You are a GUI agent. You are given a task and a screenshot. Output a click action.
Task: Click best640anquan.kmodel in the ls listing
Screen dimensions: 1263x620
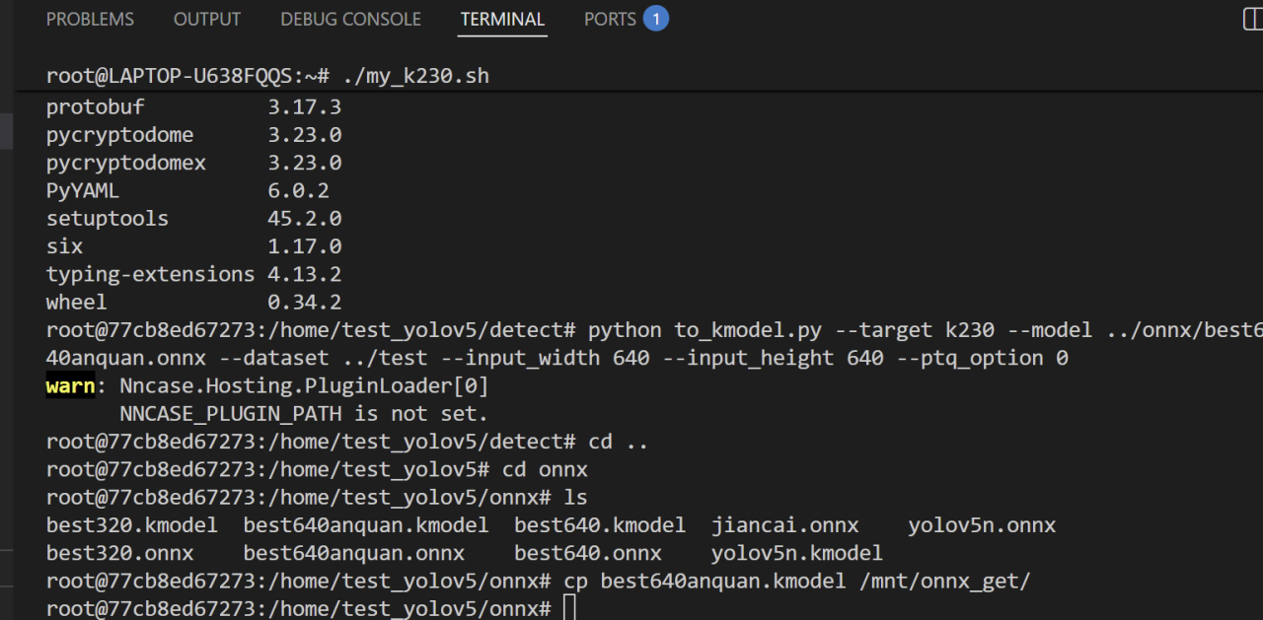pyautogui.click(x=365, y=525)
